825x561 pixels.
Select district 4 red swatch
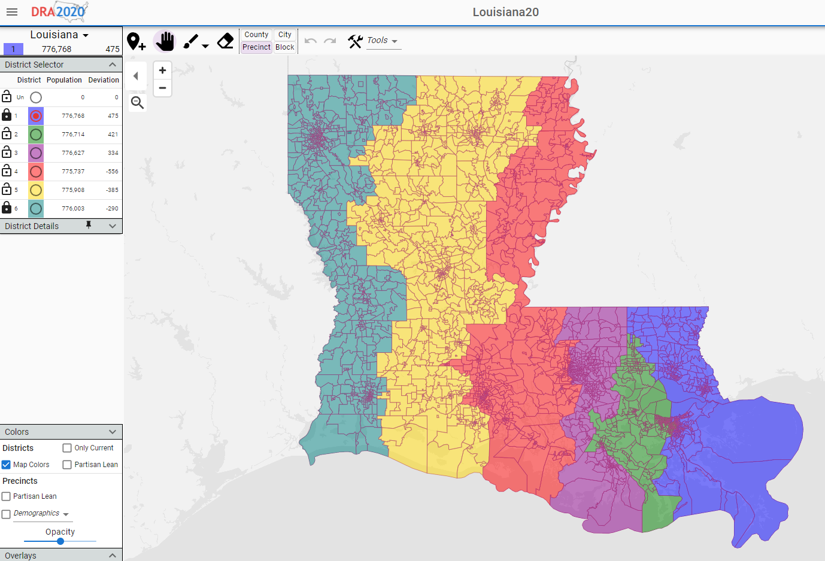[x=36, y=172]
